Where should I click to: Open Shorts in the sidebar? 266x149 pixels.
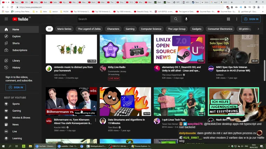[x=16, y=43]
